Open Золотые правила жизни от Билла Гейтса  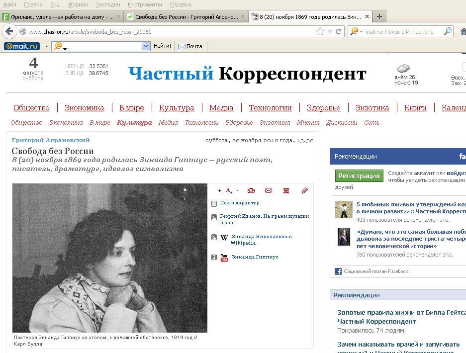click(401, 317)
